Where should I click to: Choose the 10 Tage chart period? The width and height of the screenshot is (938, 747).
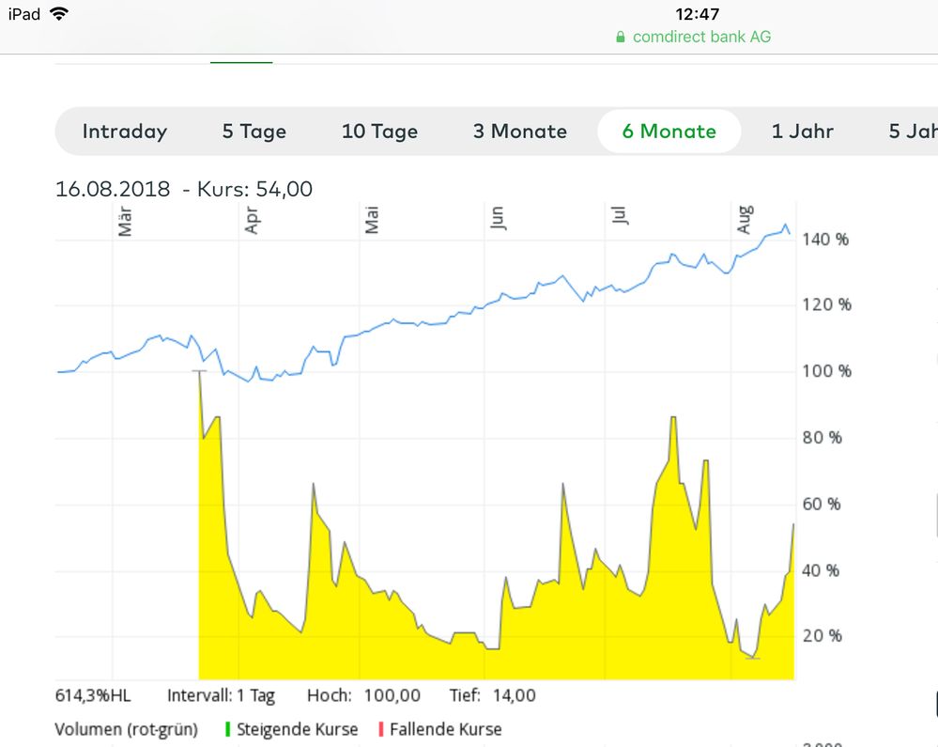379,132
